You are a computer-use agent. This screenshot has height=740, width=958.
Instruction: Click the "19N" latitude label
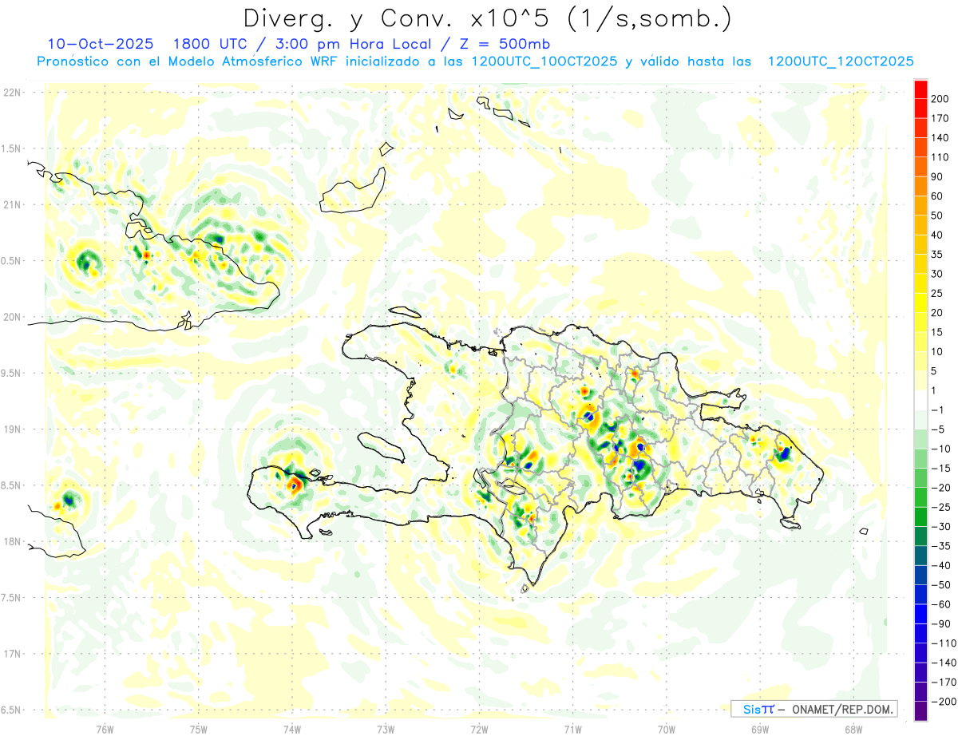(12, 429)
